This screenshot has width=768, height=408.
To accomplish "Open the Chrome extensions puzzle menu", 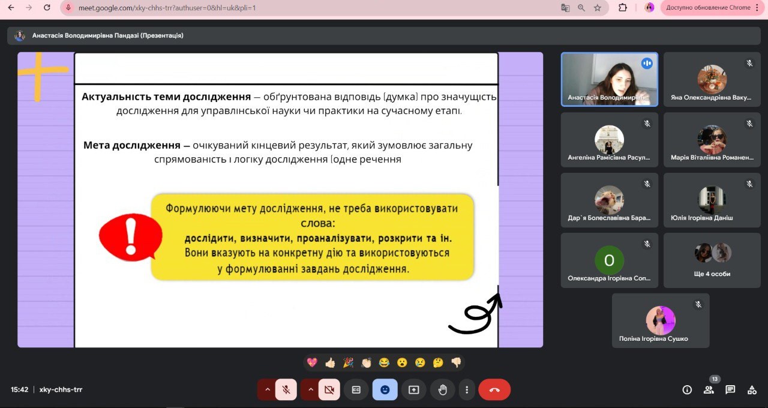I will point(622,8).
